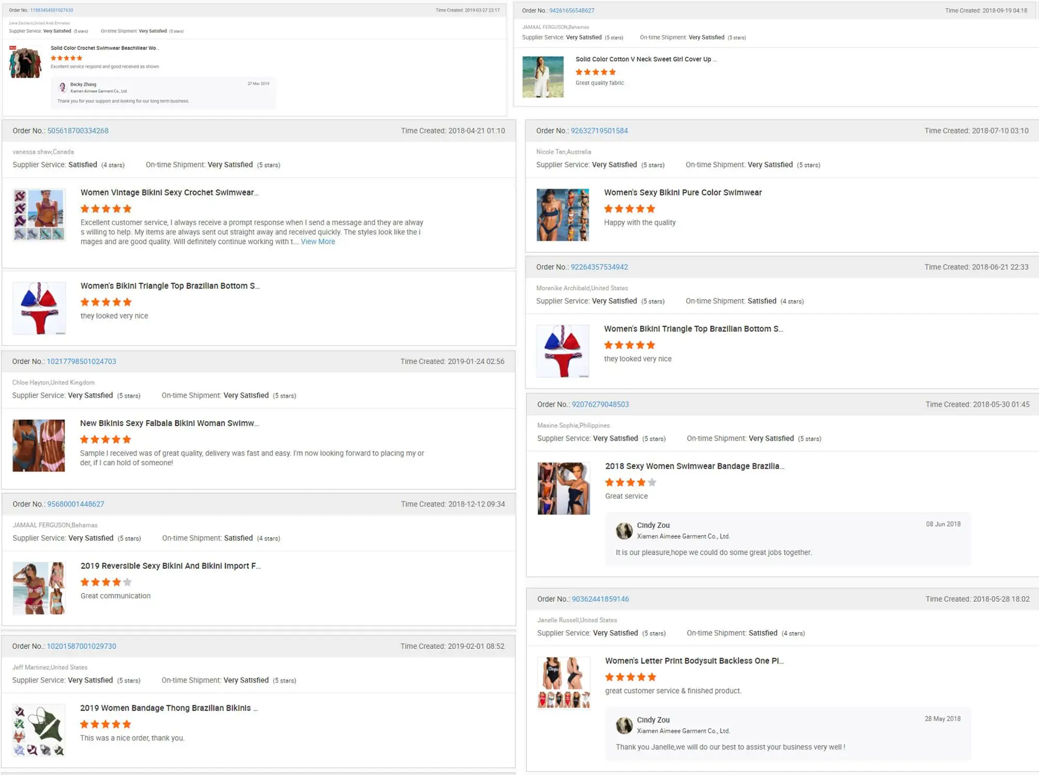Click the Women Vintage Bikini Crochet product thumbnail
The height and width of the screenshot is (775, 1039).
pos(39,215)
